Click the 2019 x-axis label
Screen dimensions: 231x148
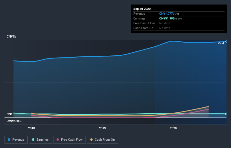point(102,128)
